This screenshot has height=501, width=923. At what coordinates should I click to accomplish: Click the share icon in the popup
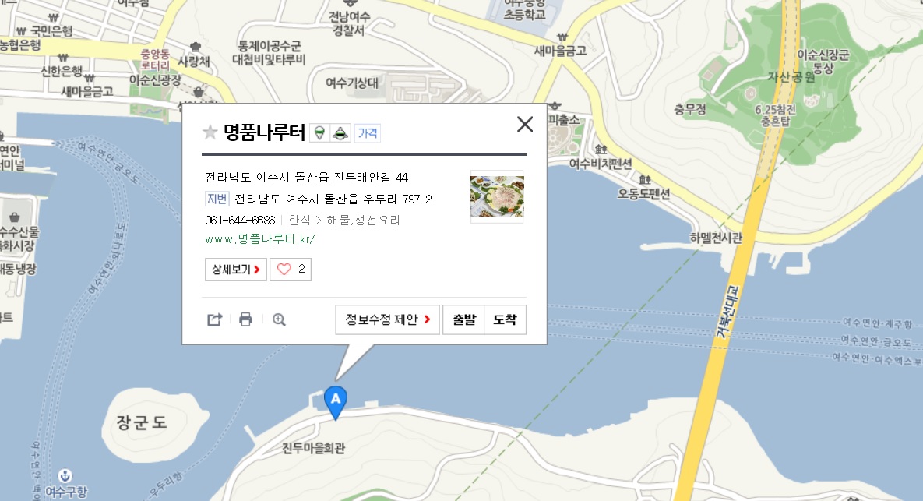214,319
